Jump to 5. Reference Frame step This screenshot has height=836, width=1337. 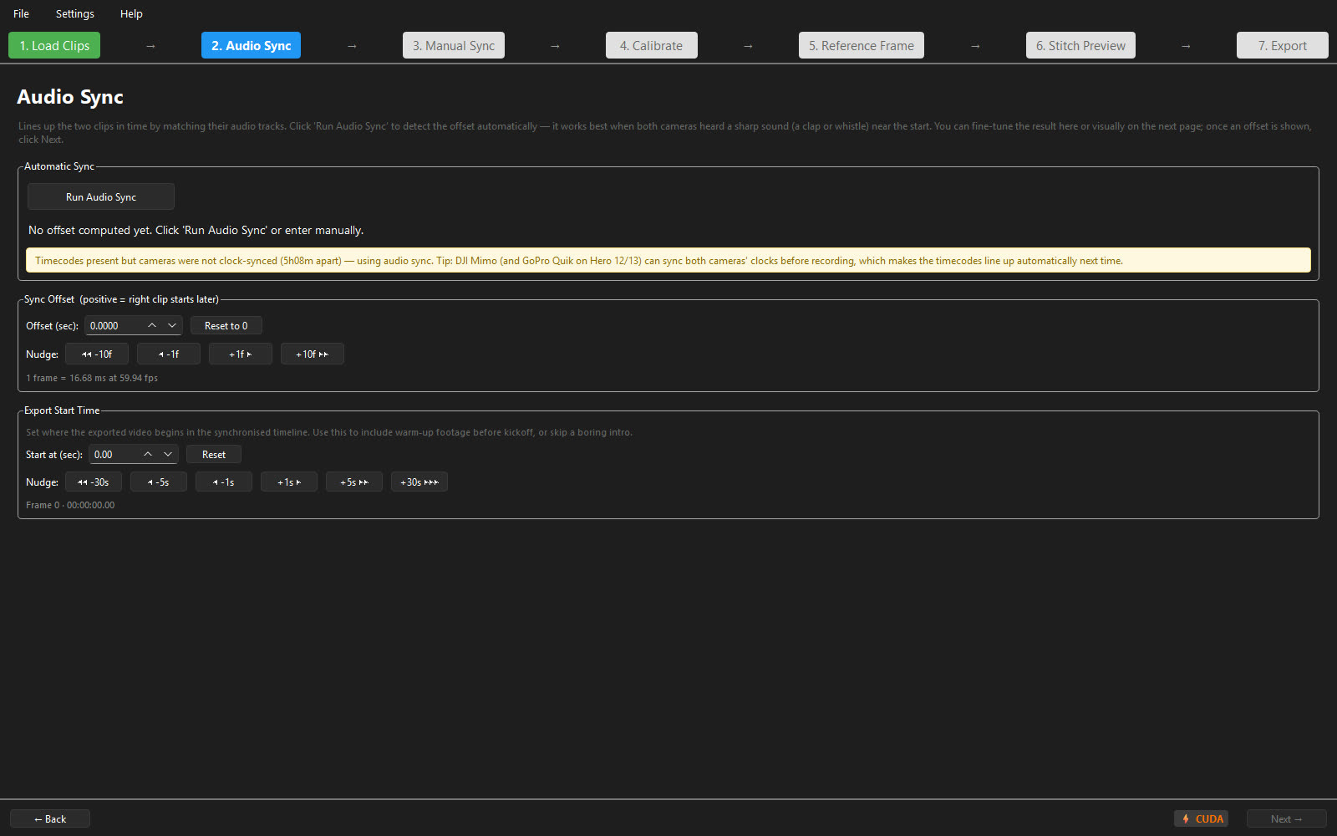tap(861, 45)
